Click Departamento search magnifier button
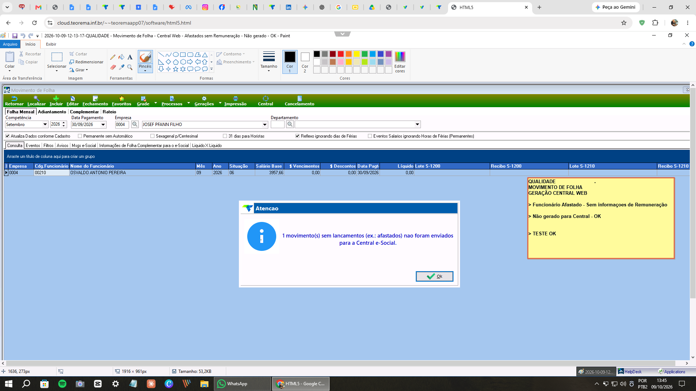The image size is (696, 391). coord(290,125)
